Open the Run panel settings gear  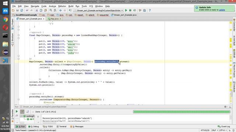225,107
